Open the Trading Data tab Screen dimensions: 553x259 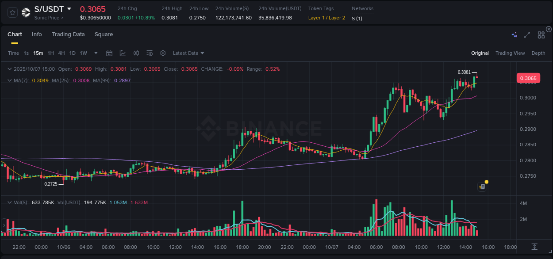click(68, 34)
